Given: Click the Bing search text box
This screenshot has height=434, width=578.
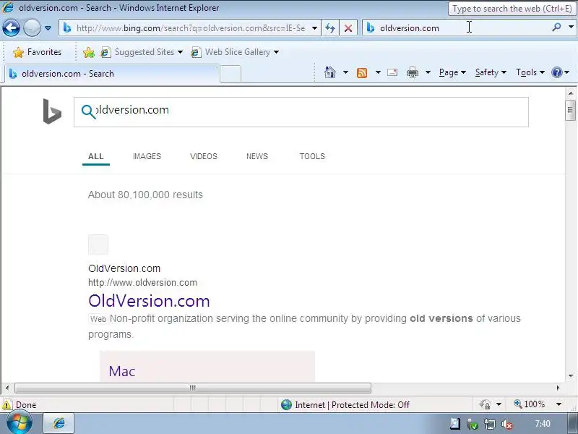Looking at the screenshot, I should pyautogui.click(x=301, y=112).
